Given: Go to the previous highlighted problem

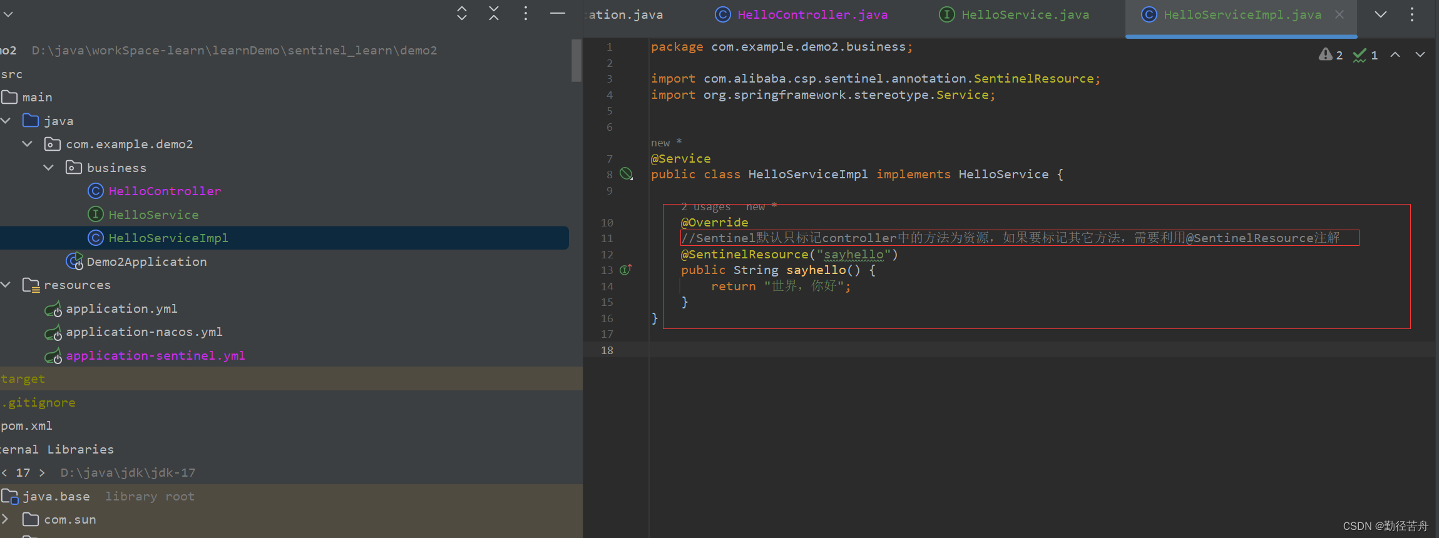Looking at the screenshot, I should point(1395,55).
